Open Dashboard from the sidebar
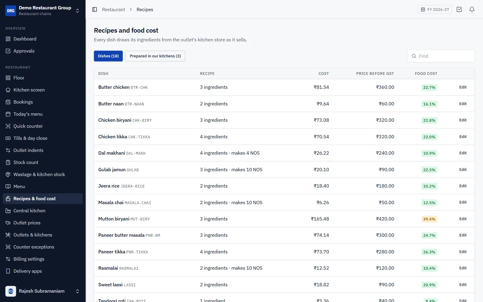This screenshot has height=302, width=483. [x=43, y=39]
